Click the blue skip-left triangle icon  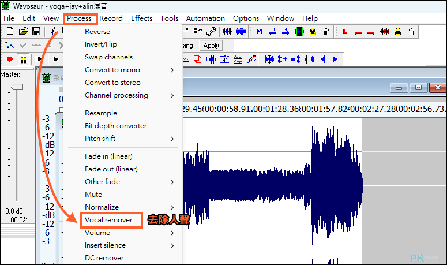pyautogui.click(x=322, y=59)
